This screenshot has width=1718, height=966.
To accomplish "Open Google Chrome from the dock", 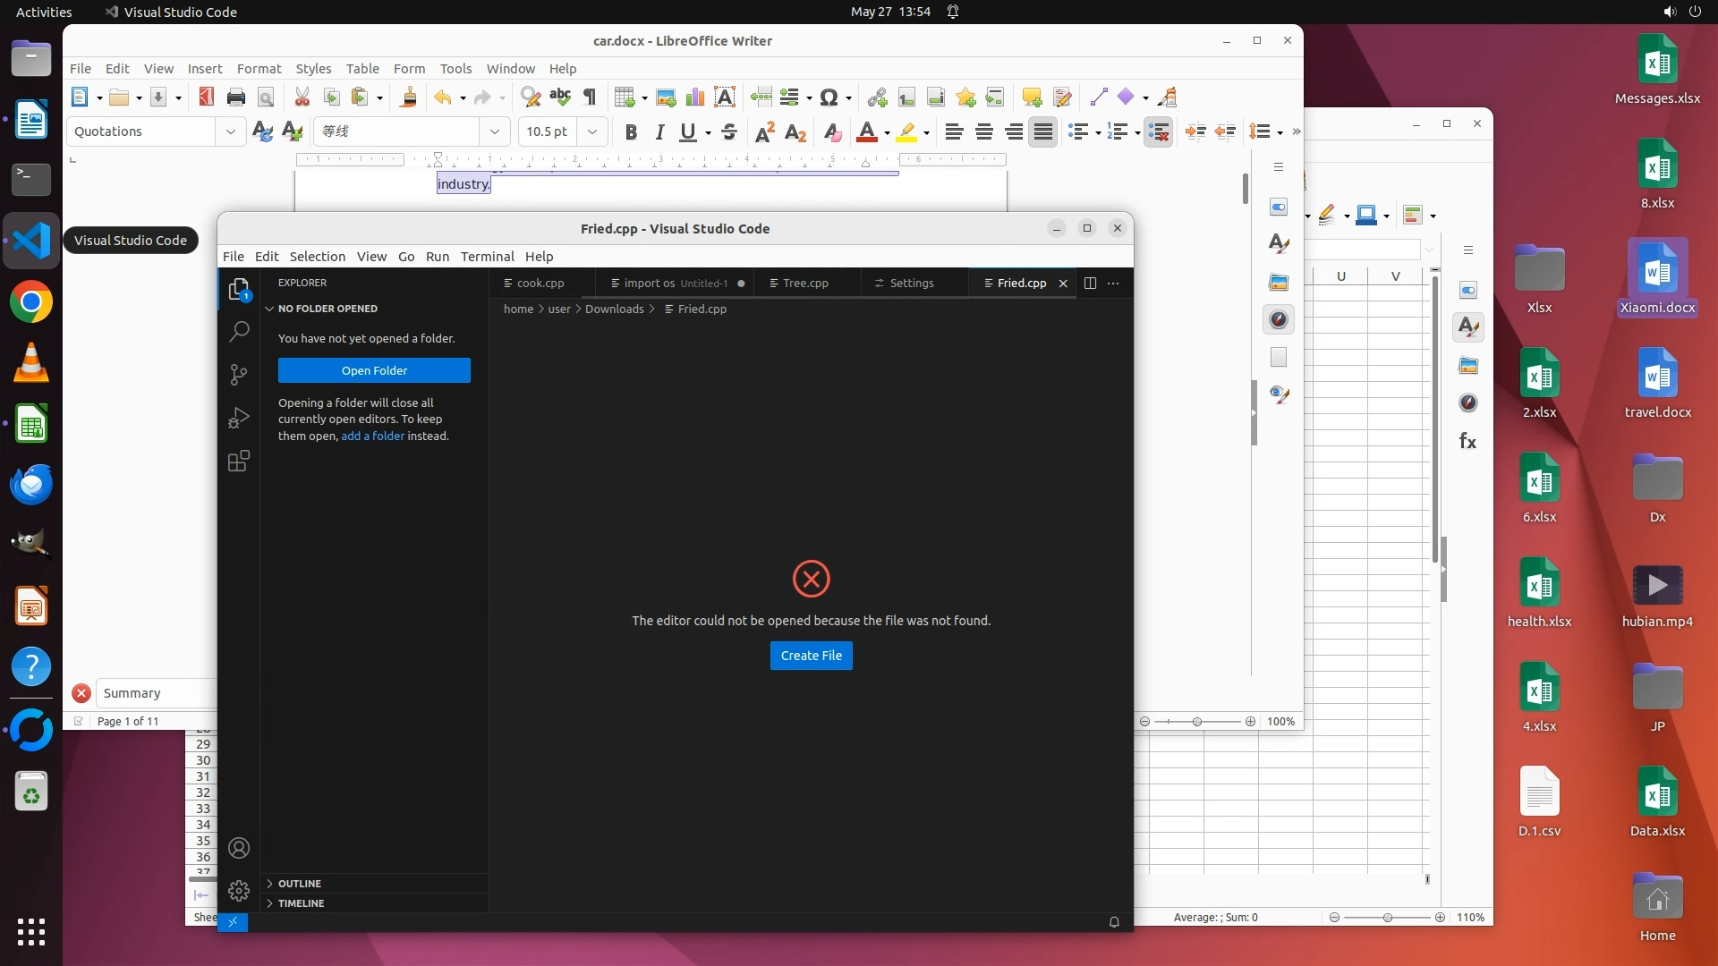I will [x=31, y=302].
